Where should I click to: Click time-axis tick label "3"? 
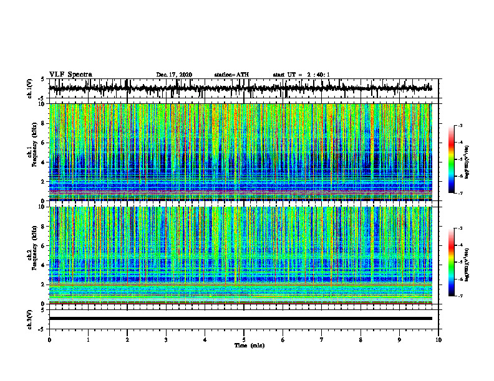(166, 340)
